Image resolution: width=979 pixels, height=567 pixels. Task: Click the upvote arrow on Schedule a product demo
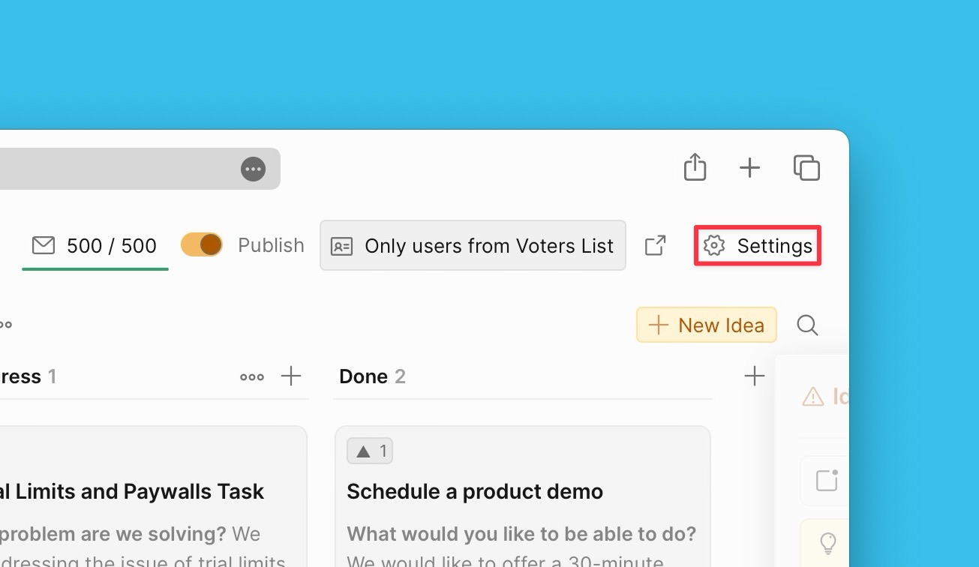coord(369,450)
